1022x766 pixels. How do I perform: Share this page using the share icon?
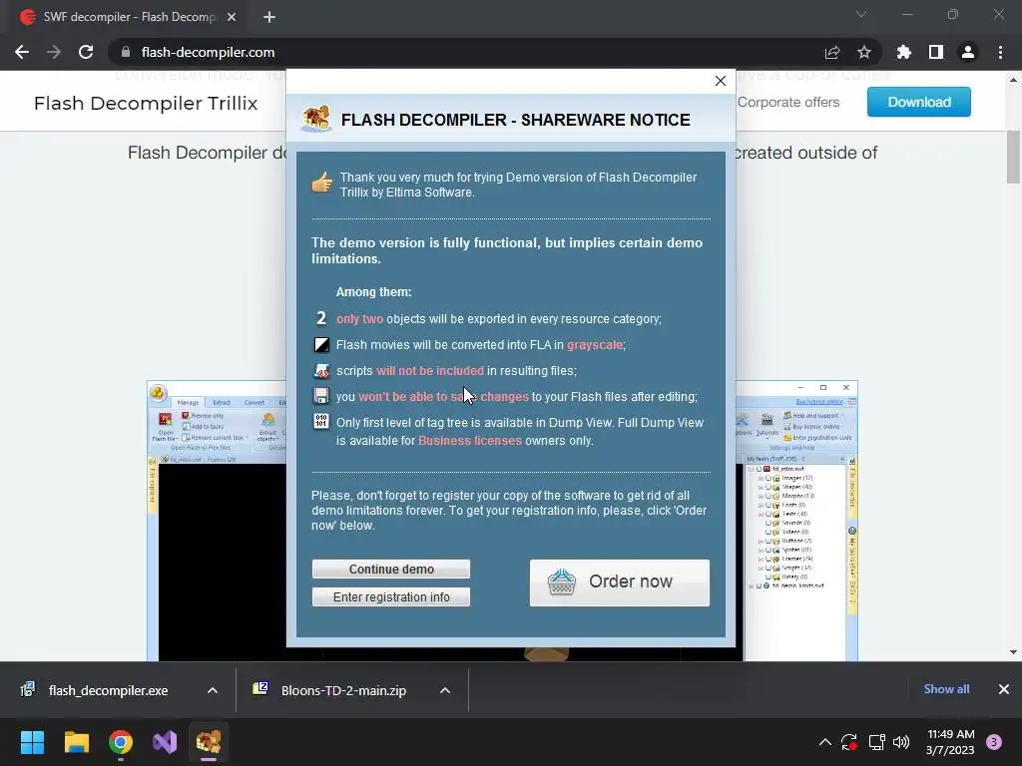tap(832, 52)
